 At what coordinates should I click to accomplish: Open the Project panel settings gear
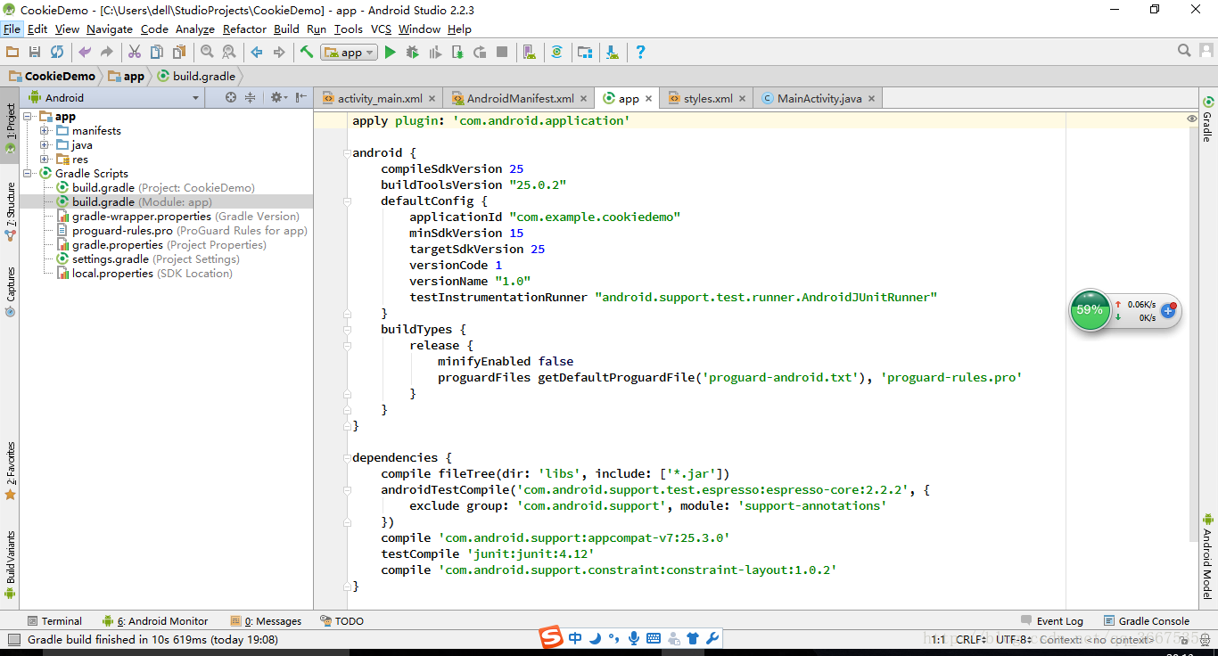[x=277, y=97]
